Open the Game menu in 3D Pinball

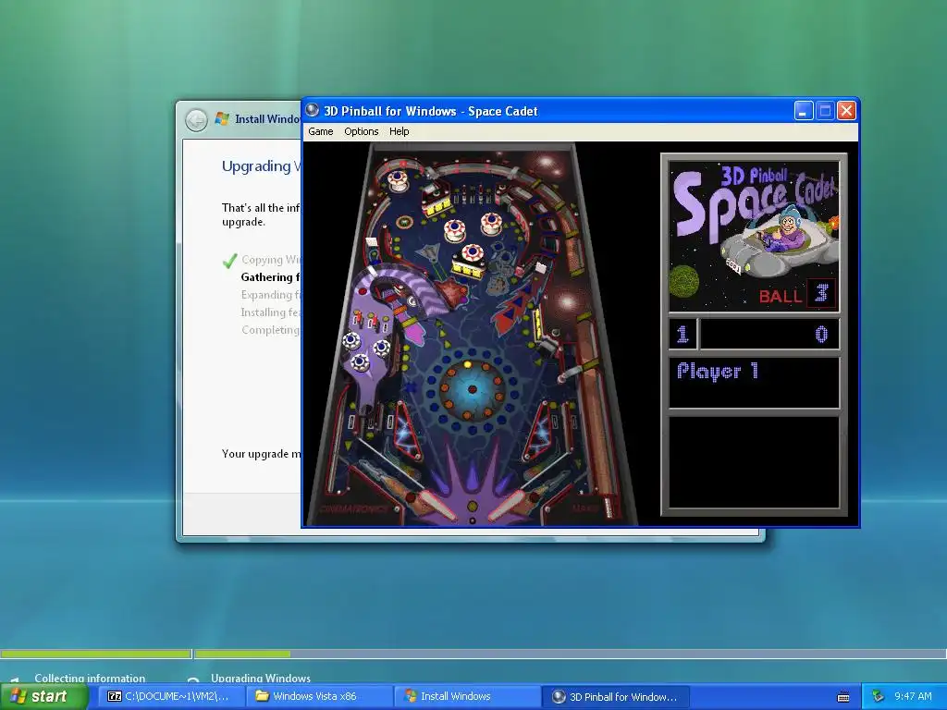(x=320, y=131)
